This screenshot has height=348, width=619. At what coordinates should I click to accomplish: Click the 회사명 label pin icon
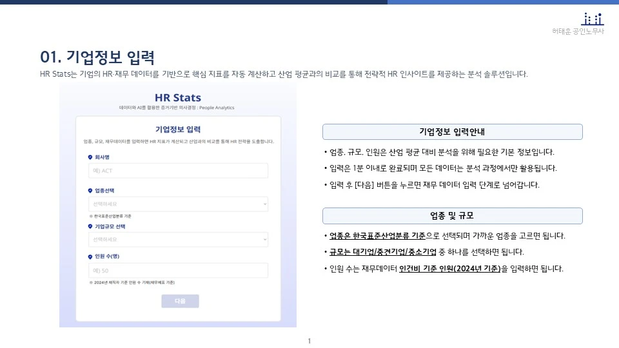(90, 157)
